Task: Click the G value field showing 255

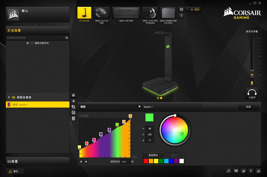Action: point(150,135)
